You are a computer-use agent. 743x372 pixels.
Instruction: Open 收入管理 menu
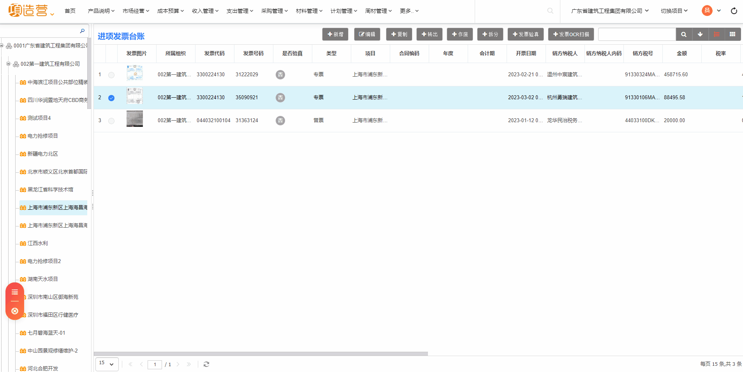pos(205,11)
